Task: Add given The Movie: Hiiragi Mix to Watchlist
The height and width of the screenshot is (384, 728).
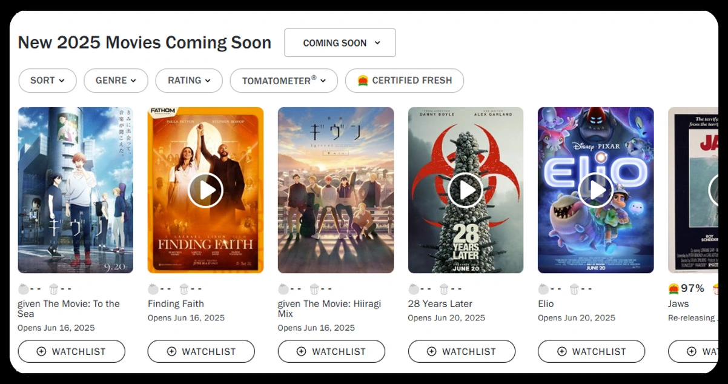Action: coord(331,351)
